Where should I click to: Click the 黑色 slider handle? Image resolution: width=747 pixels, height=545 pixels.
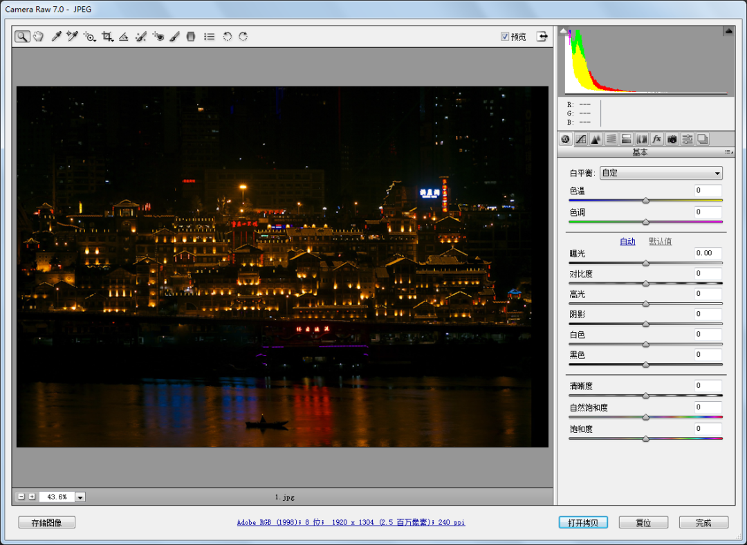645,365
